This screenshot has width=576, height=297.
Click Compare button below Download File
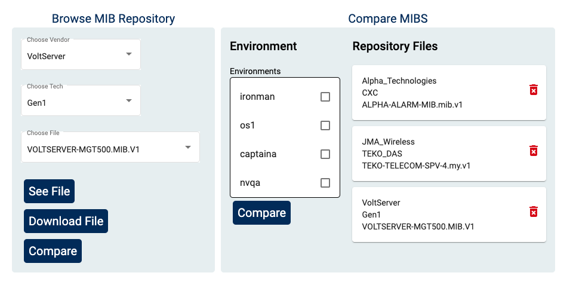(x=53, y=251)
